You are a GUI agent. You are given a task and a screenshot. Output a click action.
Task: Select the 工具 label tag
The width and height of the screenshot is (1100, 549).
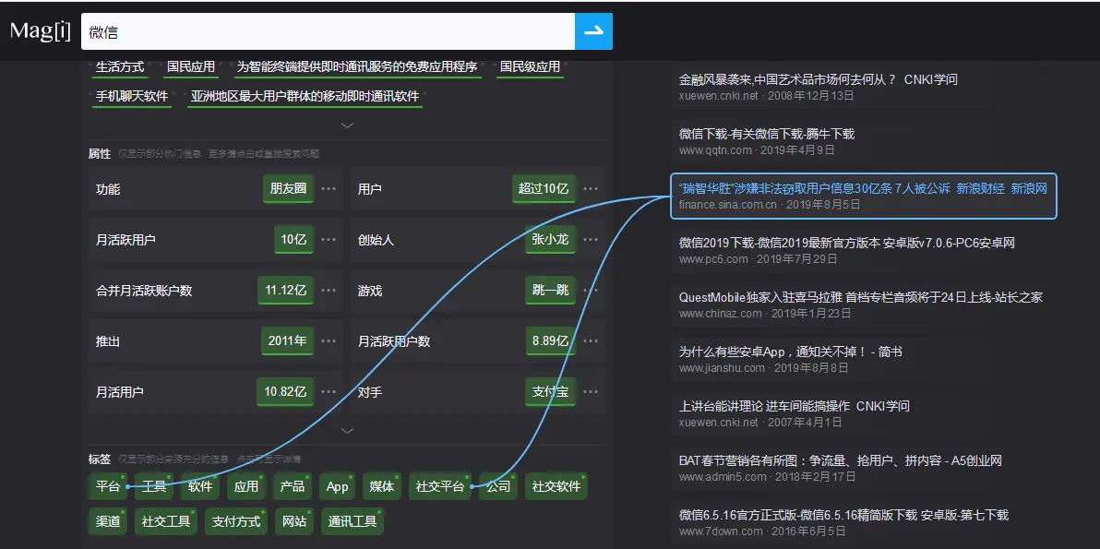coord(153,486)
